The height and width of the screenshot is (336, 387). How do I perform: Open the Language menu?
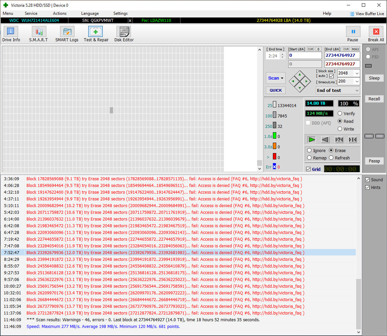click(90, 13)
